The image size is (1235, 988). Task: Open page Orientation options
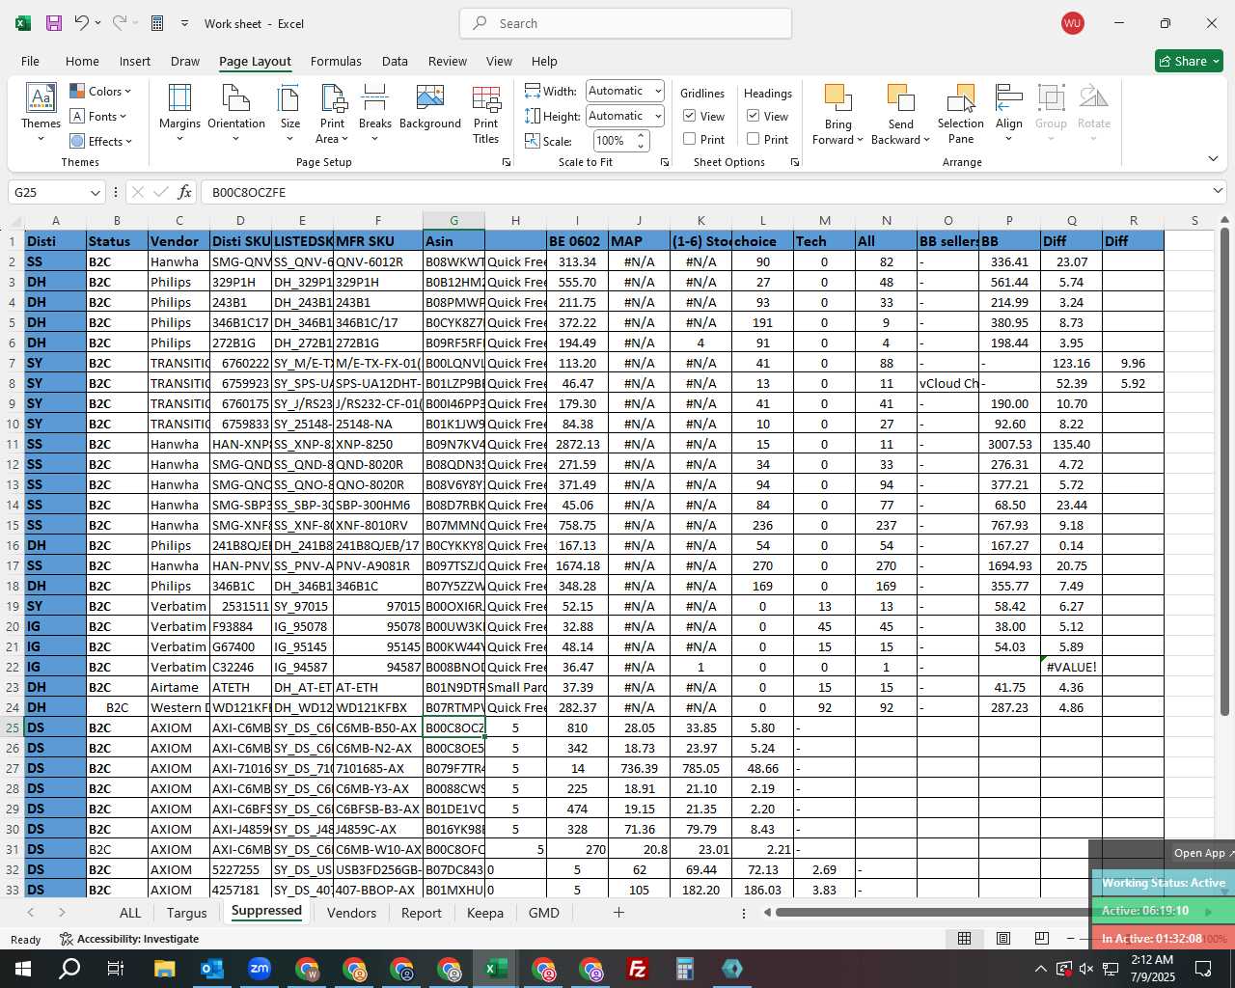point(236,114)
